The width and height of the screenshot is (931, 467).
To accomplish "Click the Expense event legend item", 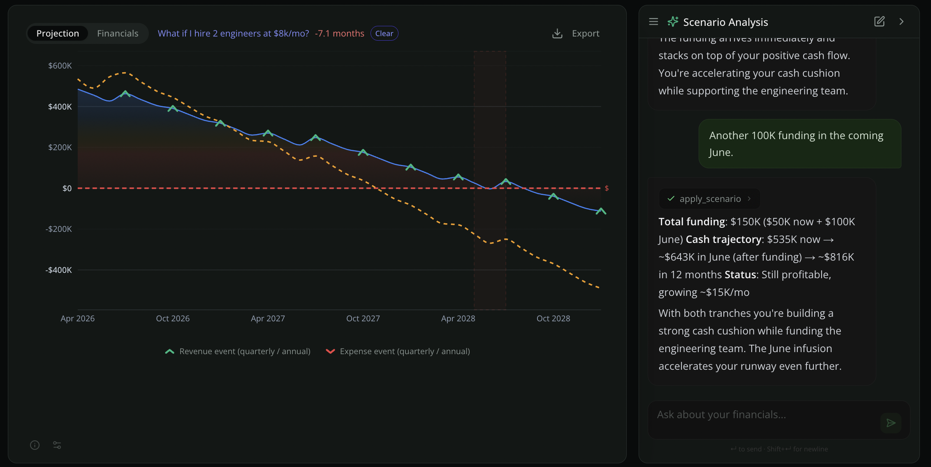I will point(398,351).
